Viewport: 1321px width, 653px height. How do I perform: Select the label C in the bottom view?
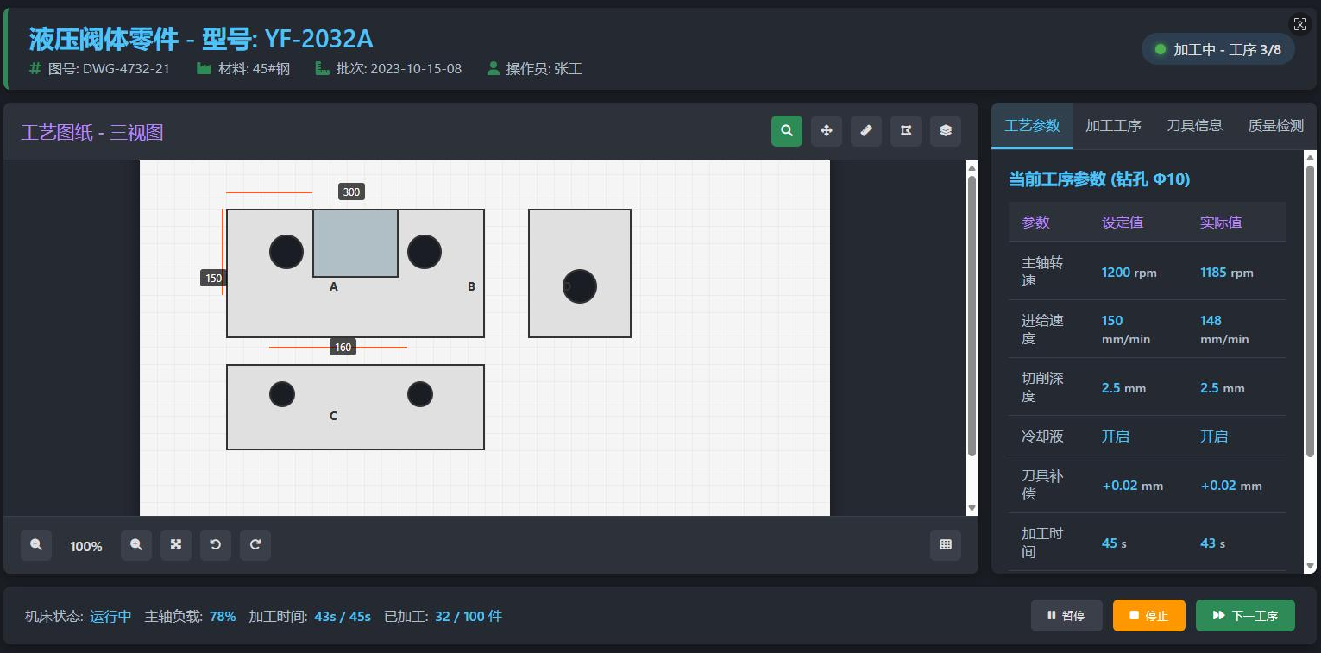tap(333, 416)
